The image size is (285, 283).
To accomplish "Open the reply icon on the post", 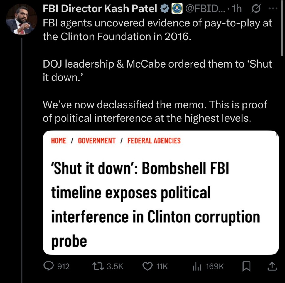I will pyautogui.click(x=50, y=266).
